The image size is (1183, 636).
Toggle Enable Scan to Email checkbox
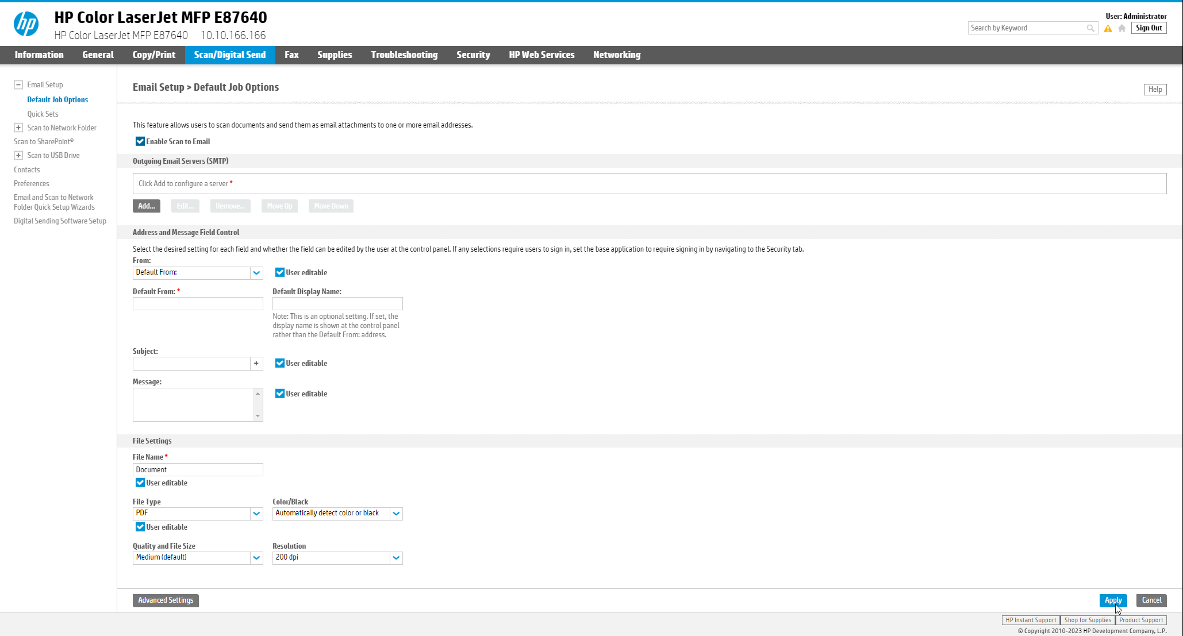[140, 141]
